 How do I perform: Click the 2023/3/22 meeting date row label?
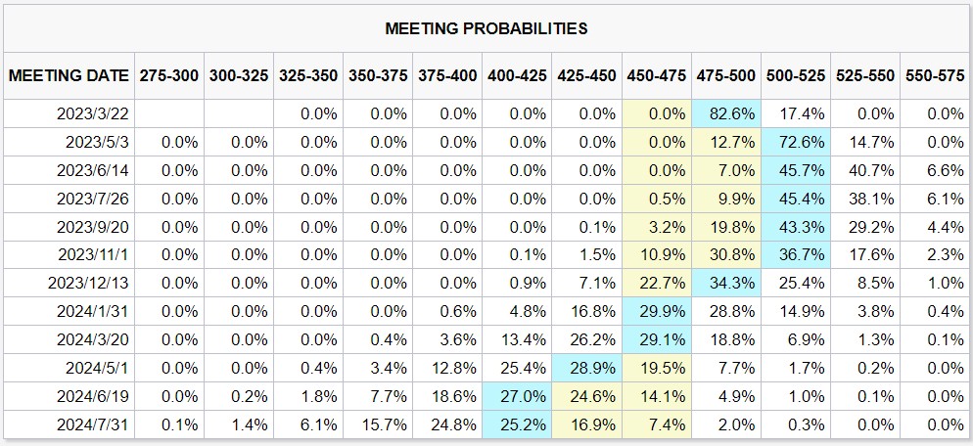[x=96, y=113]
